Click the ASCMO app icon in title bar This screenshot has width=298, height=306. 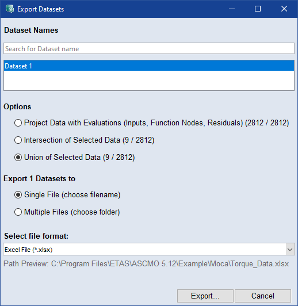pos(10,9)
